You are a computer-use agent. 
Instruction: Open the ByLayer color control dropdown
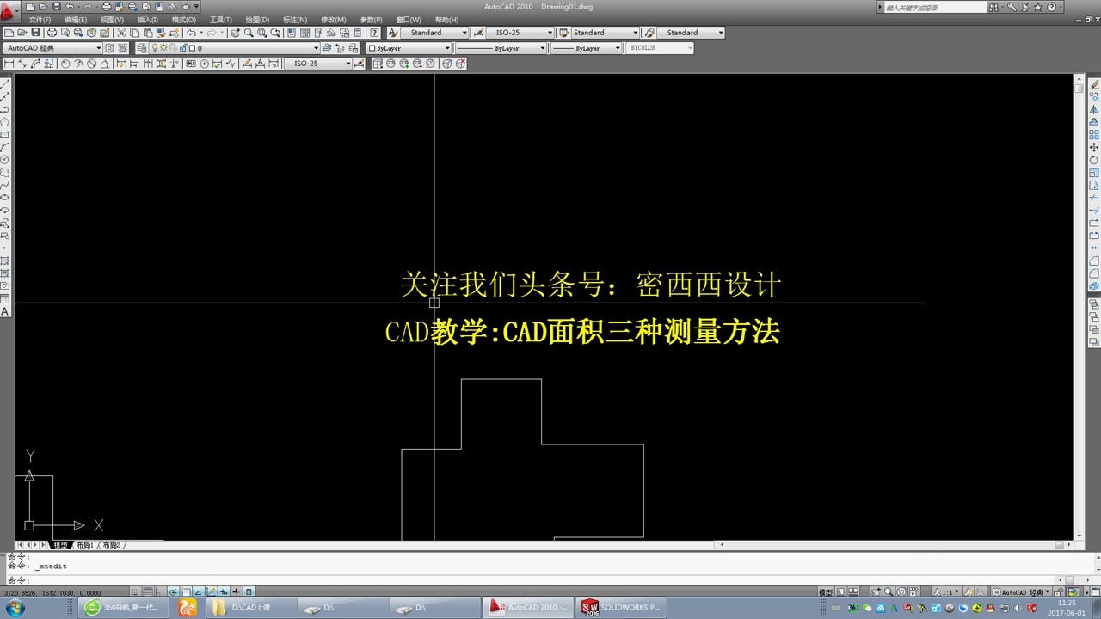409,48
